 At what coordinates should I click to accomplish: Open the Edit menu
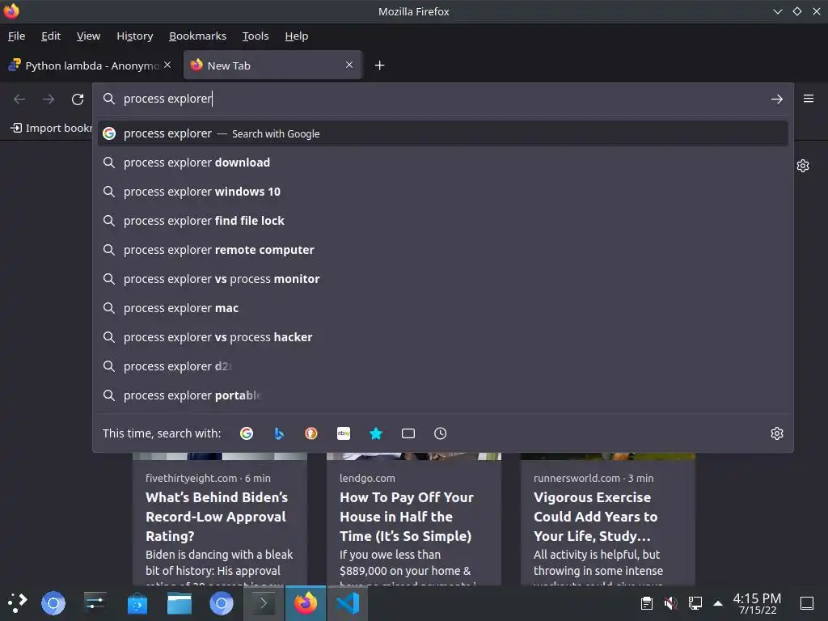pyautogui.click(x=51, y=36)
